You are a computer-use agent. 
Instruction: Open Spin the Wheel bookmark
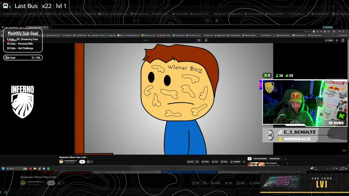coord(53,35)
